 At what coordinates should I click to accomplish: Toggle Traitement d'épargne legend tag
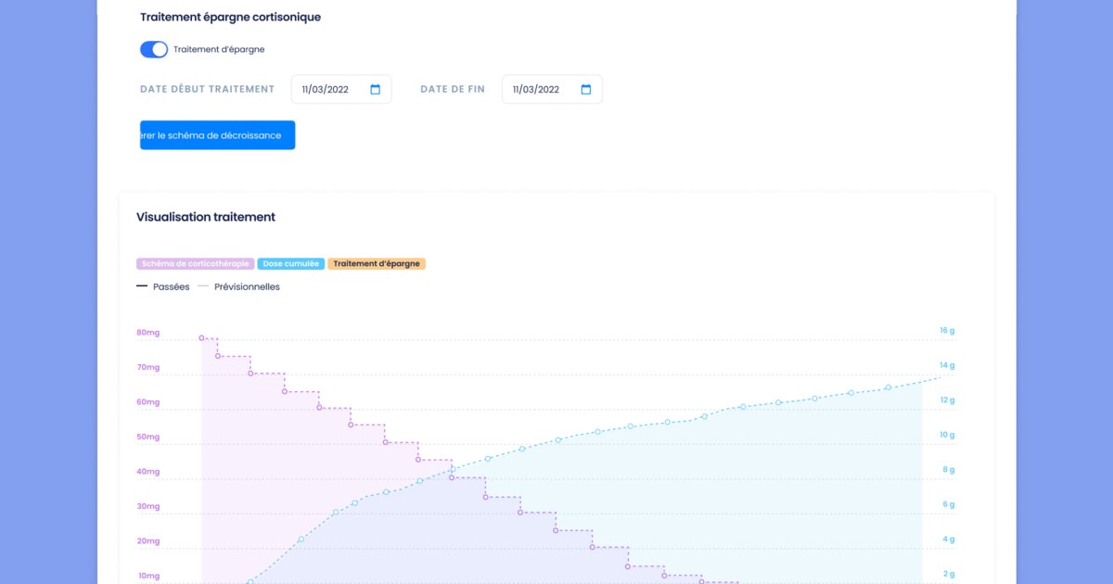click(377, 264)
